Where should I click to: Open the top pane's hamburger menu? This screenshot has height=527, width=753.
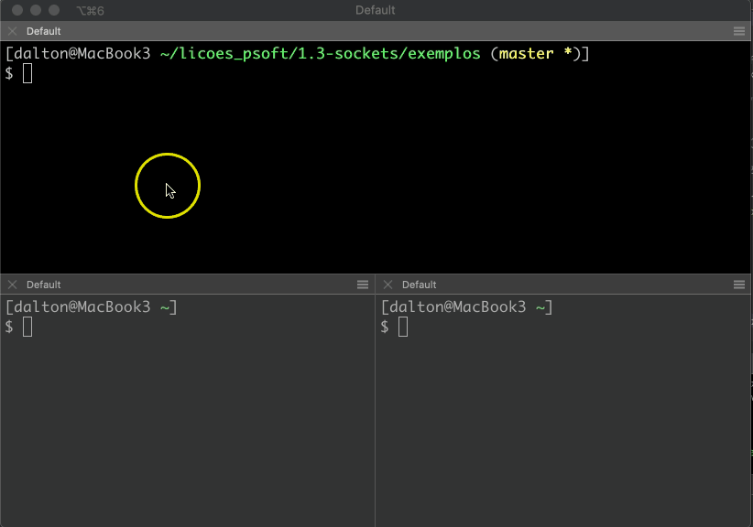(739, 31)
